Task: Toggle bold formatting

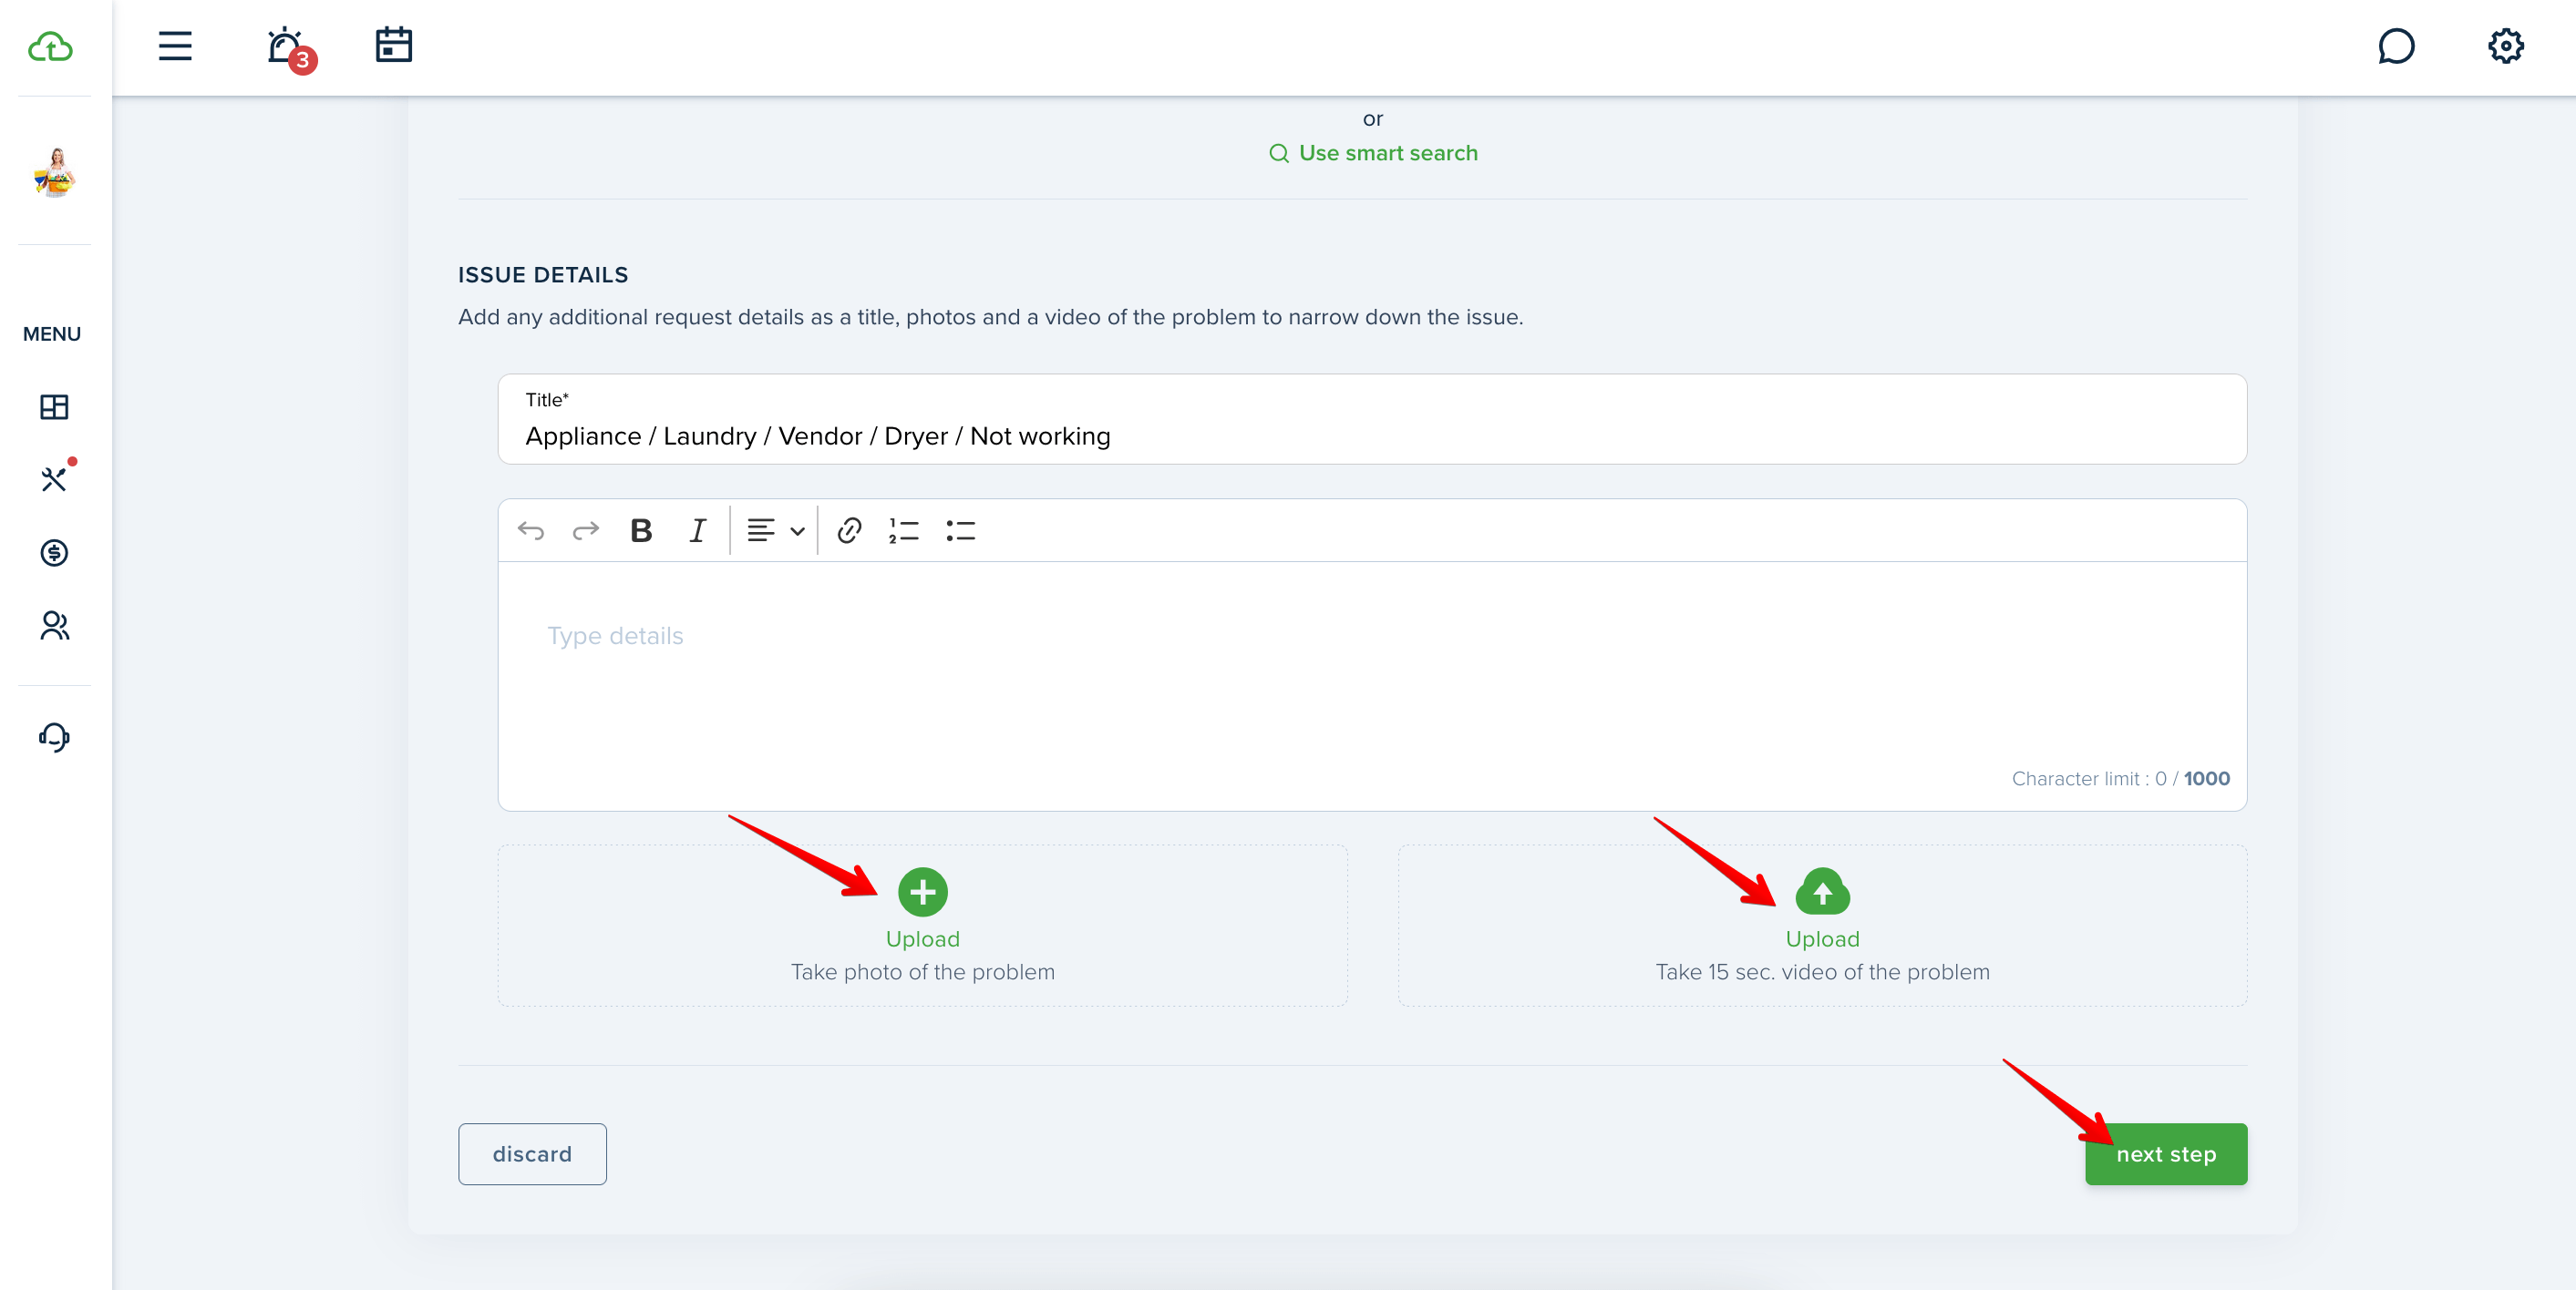Action: pos(641,530)
